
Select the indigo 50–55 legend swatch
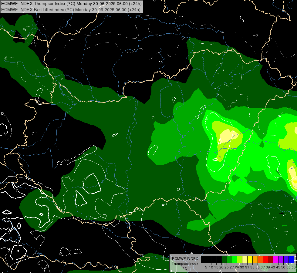tap(286, 259)
